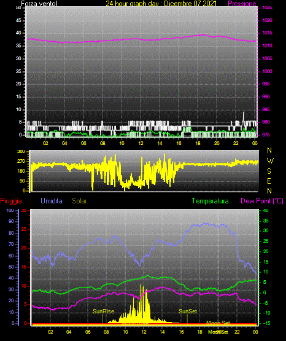Click wind direction axis value 270

point(21,162)
